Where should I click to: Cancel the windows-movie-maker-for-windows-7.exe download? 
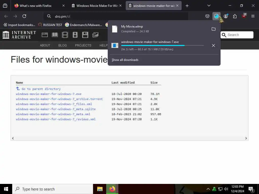point(213,45)
